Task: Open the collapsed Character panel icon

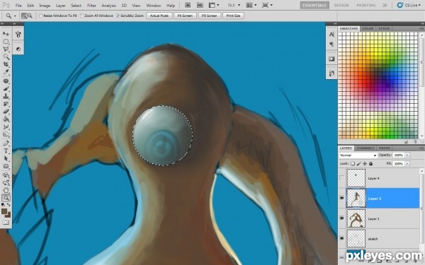Action: point(331,35)
